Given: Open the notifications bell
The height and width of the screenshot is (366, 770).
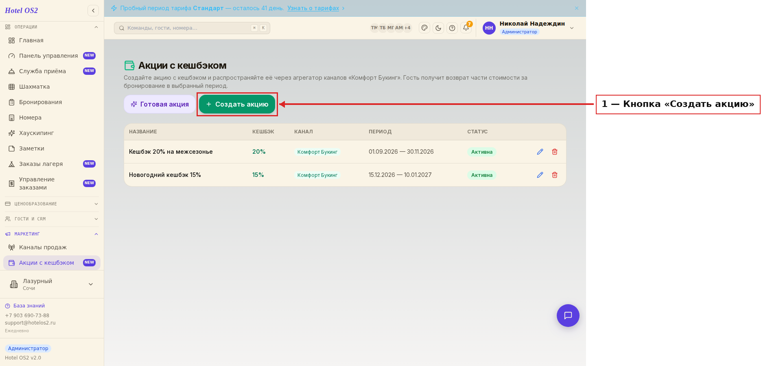Looking at the screenshot, I should (466, 28).
